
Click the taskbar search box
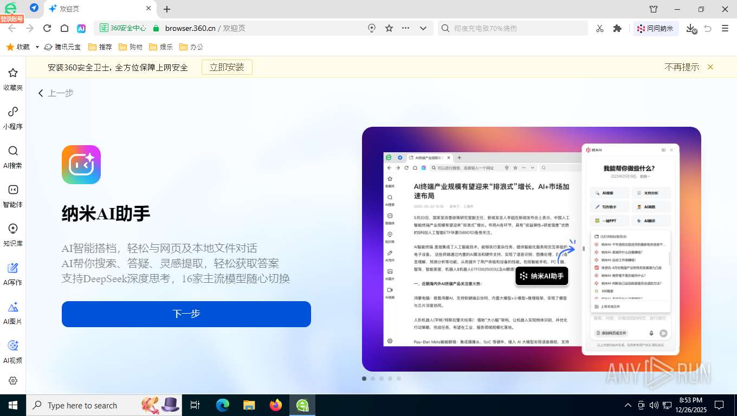103,405
